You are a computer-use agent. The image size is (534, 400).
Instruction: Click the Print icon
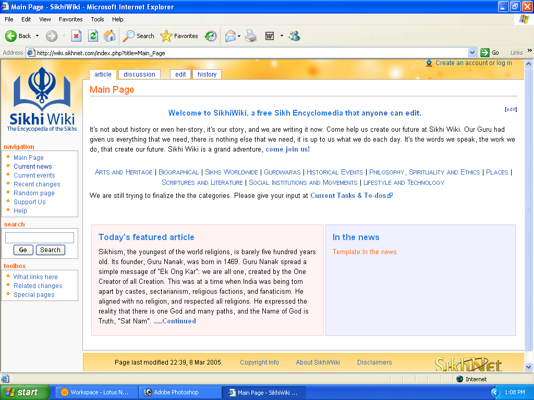(251, 36)
